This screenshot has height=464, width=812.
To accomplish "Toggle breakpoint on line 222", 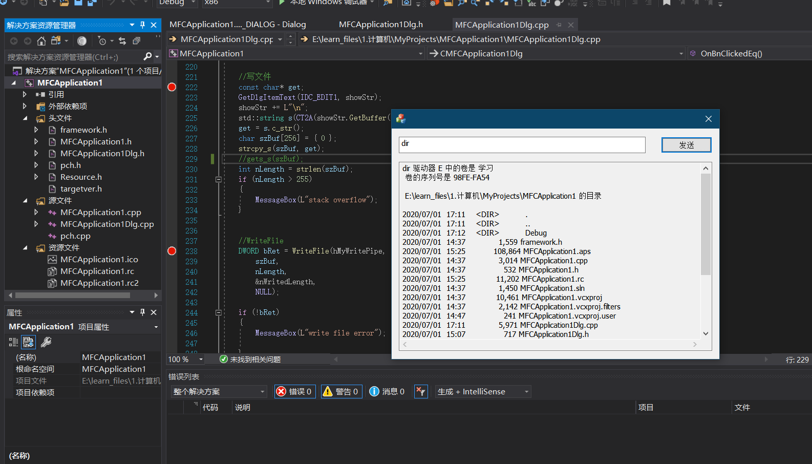I will [172, 87].
